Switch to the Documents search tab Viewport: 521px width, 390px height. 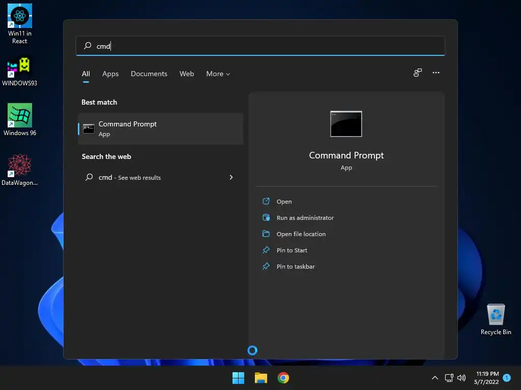click(149, 74)
